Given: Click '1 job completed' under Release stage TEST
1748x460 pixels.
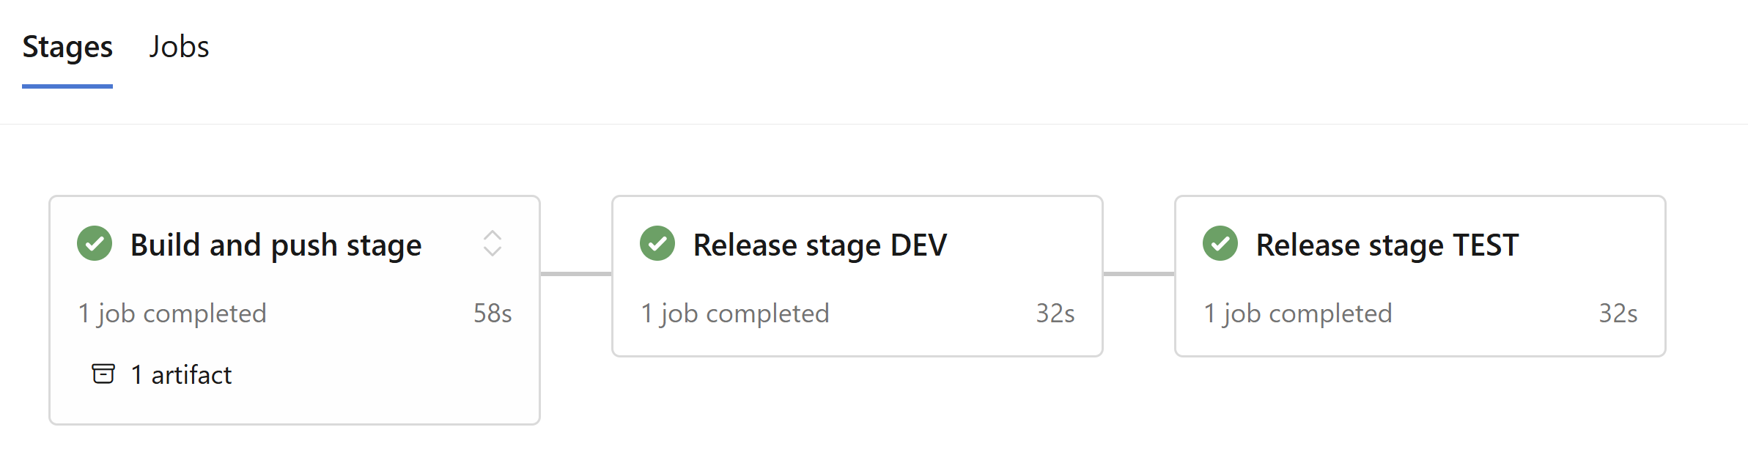Looking at the screenshot, I should (x=1298, y=314).
